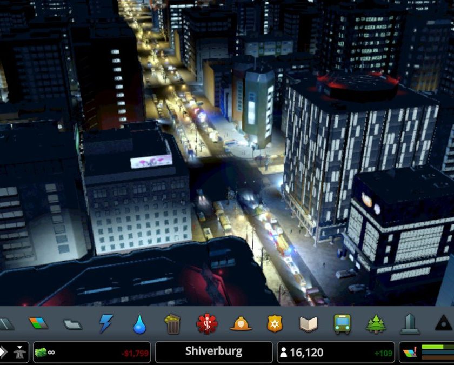454x365 pixels.
Task: Click the L icon beside speed arrows
Action: (19, 352)
